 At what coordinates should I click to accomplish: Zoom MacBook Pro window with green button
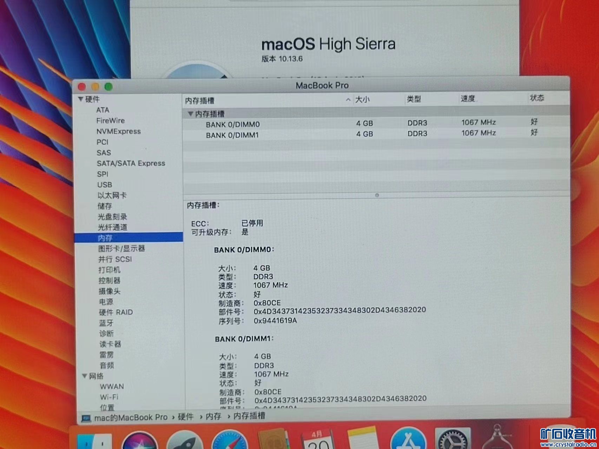(108, 86)
